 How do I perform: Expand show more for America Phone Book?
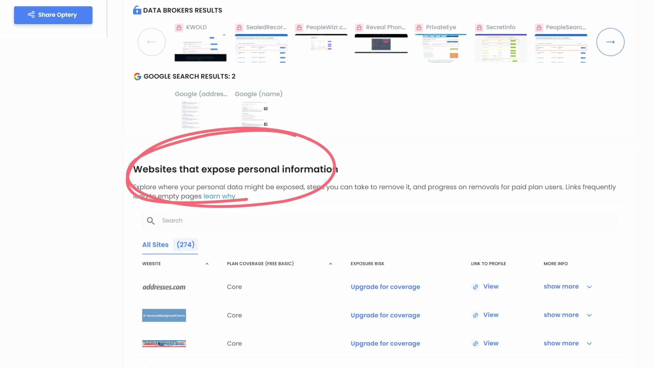(561, 343)
